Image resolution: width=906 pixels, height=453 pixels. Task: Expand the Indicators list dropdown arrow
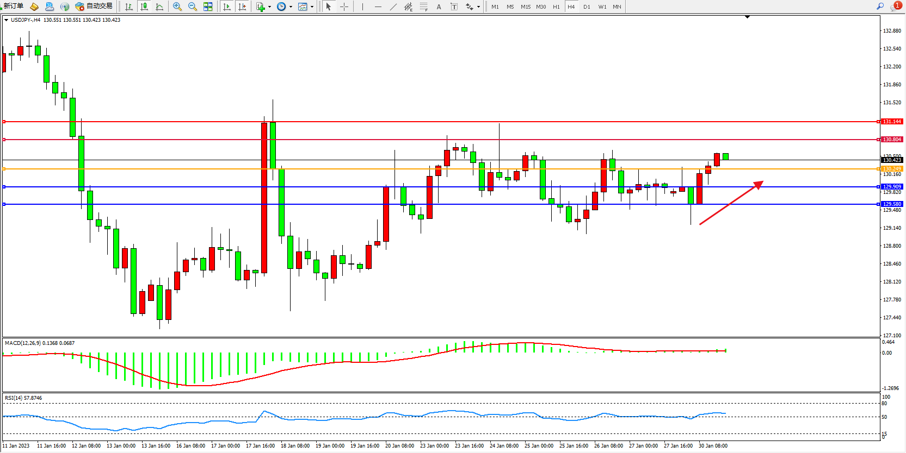pos(269,7)
